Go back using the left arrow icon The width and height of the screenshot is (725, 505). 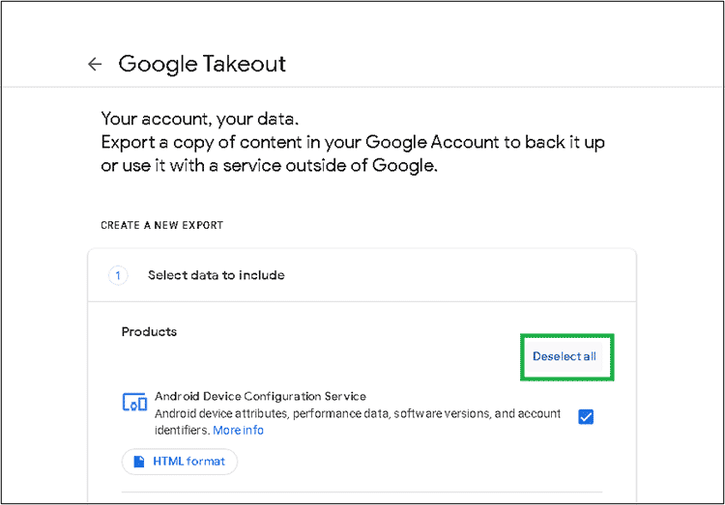tap(95, 64)
